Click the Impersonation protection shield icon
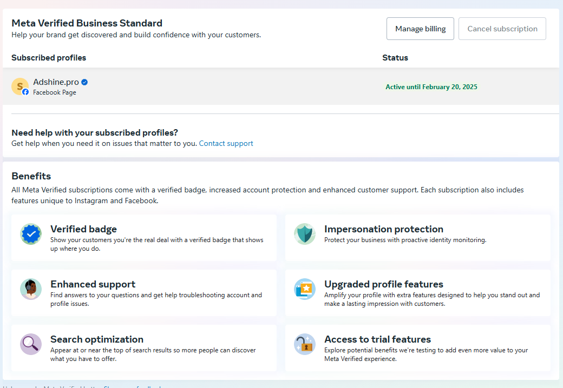 (x=305, y=235)
